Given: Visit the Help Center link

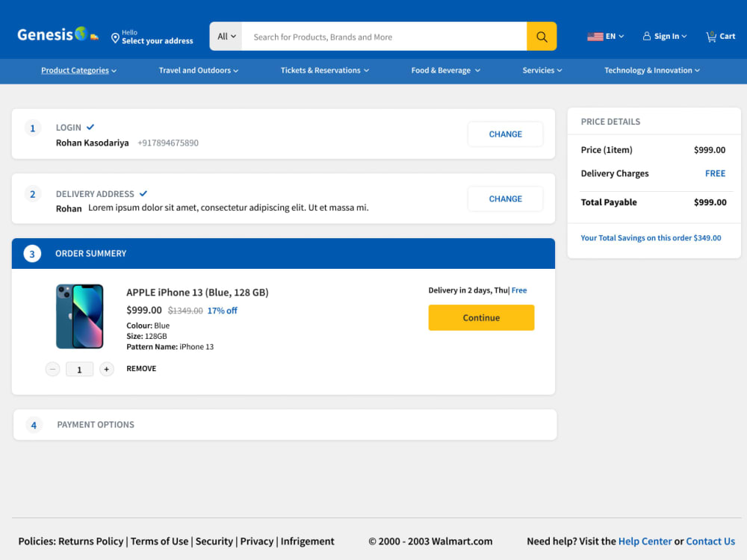Looking at the screenshot, I should [645, 541].
